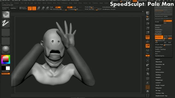Click the Divide button
This screenshot has width=175, height=98.
(x=159, y=22)
